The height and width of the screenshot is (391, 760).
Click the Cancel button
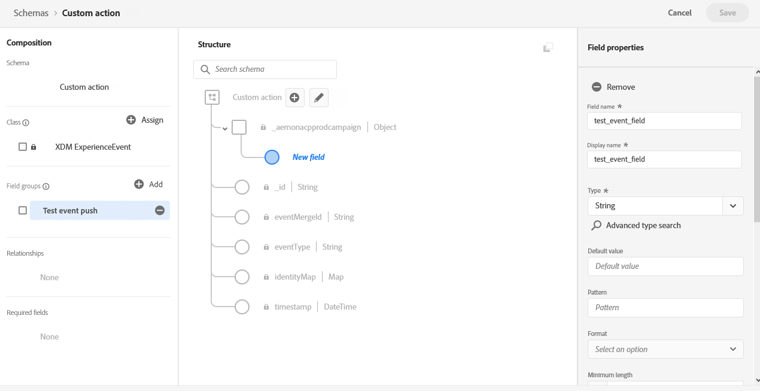pos(680,13)
